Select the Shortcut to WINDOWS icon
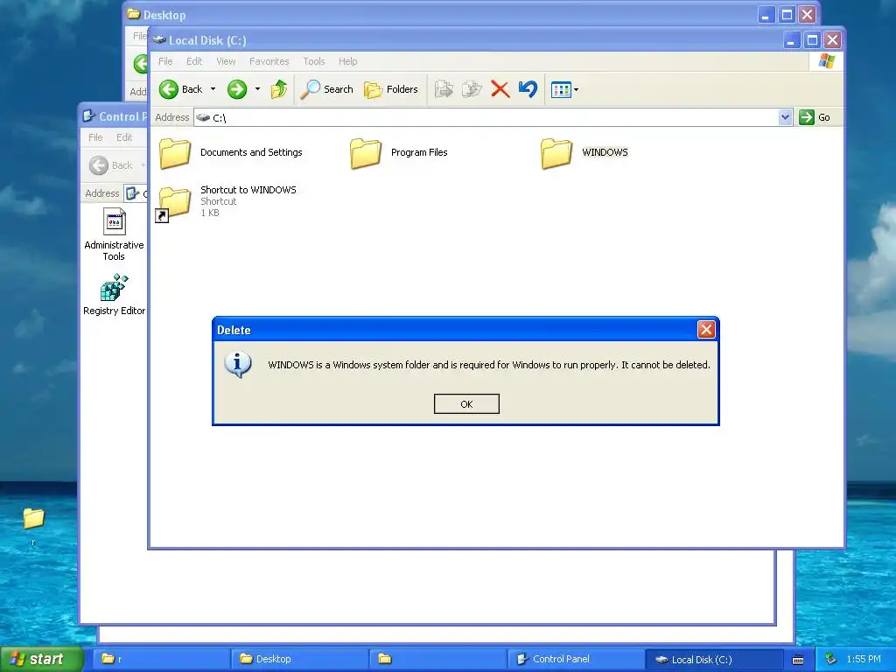The height and width of the screenshot is (672, 896). point(172,204)
